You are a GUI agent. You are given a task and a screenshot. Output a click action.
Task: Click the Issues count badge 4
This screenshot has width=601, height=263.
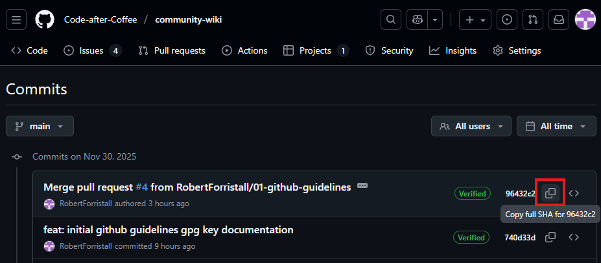click(115, 50)
